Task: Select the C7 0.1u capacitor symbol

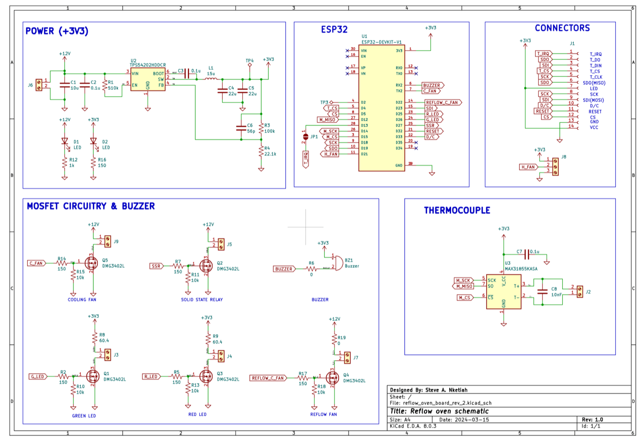Action: point(527,254)
